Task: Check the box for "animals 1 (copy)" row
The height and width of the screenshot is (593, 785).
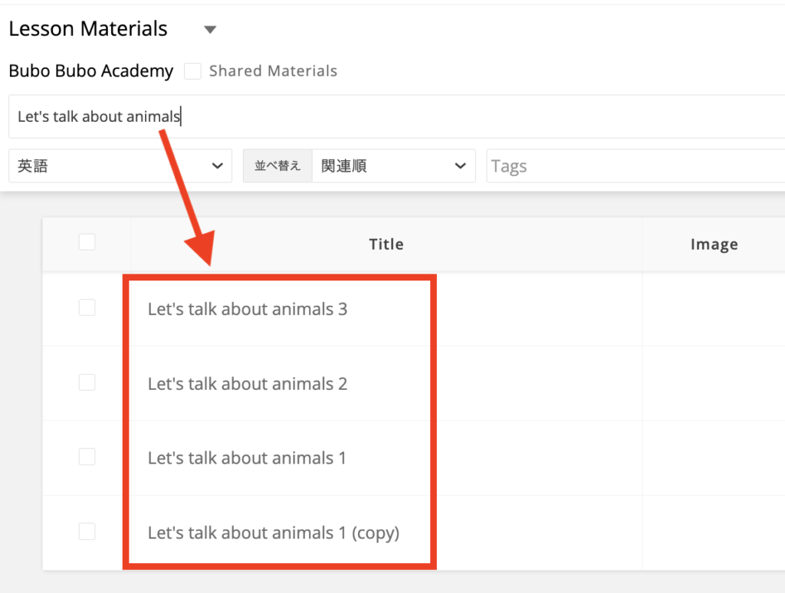Action: pyautogui.click(x=87, y=531)
